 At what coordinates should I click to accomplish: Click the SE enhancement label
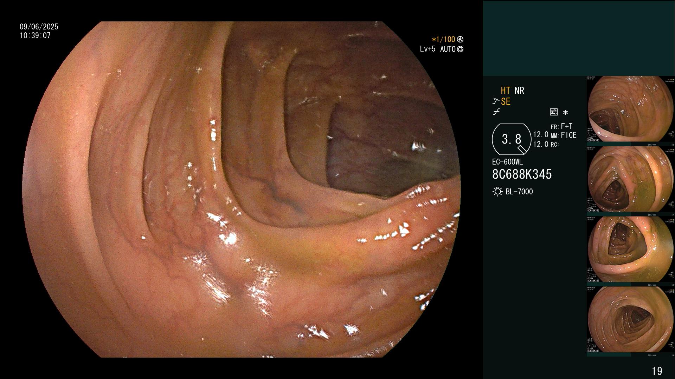506,102
